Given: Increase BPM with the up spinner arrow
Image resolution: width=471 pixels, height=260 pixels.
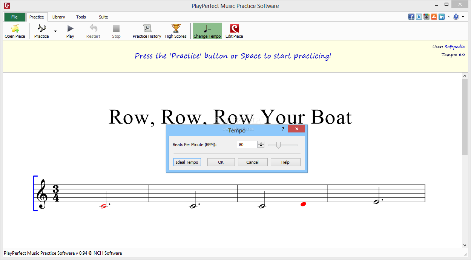Looking at the screenshot, I should (x=261, y=143).
